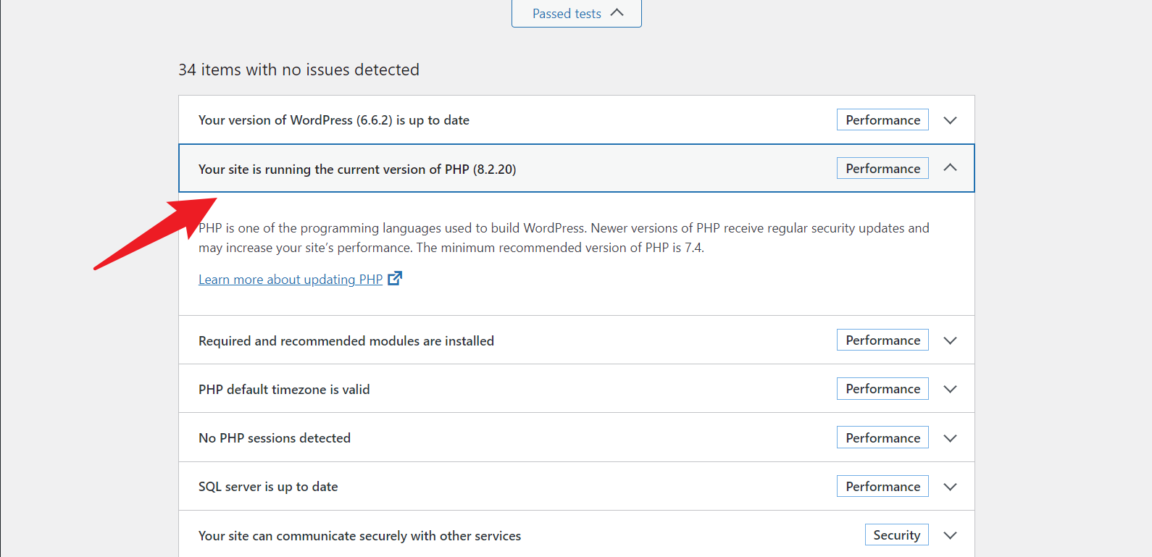
Task: Expand chevron on secure communication row
Action: click(950, 535)
